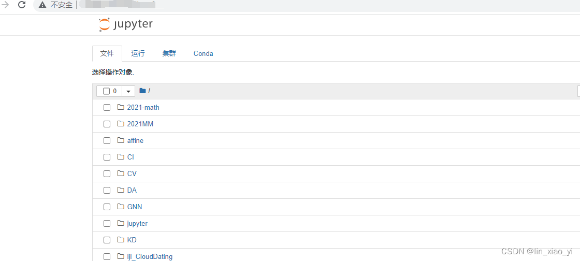Viewport: 580px width, 261px height.
Task: Check the ljl_CloudDating folder checkbox
Action: tap(107, 256)
